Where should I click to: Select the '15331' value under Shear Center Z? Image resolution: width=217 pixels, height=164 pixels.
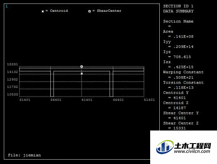(x=180, y=128)
